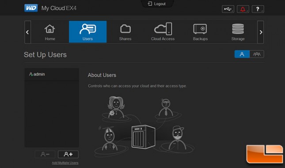Select the Users tab

(87, 32)
